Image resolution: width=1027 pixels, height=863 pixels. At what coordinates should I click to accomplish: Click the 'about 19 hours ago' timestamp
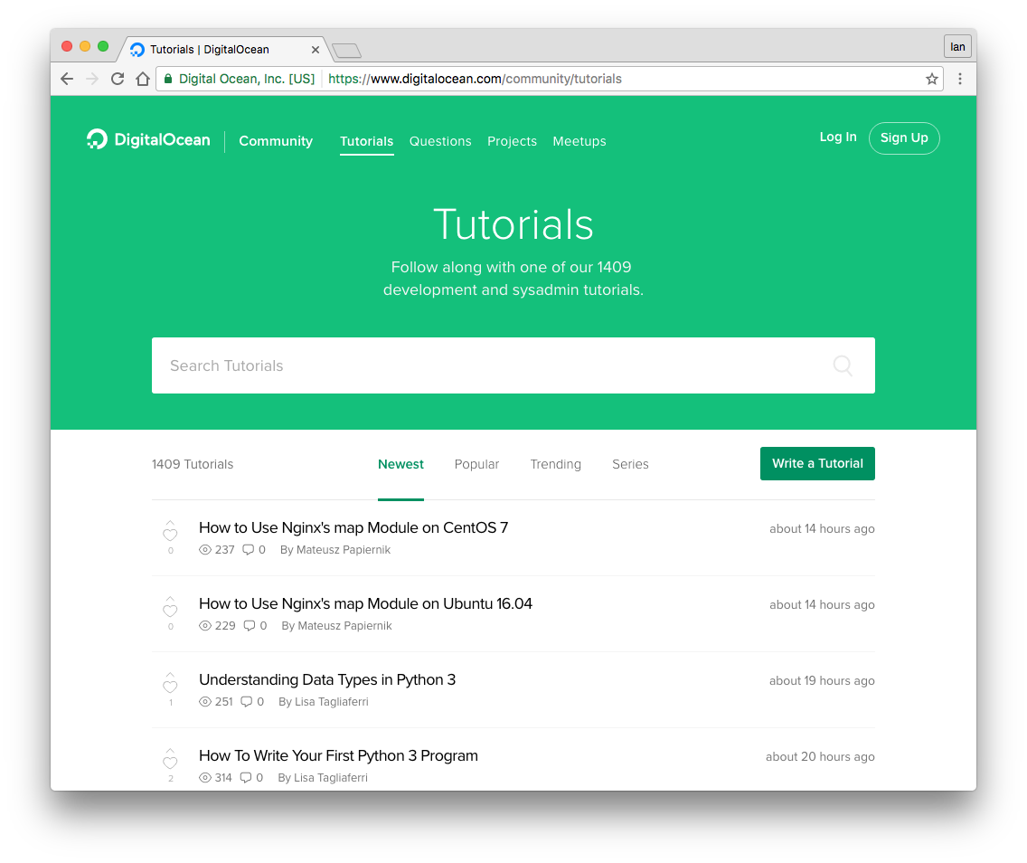pos(822,681)
